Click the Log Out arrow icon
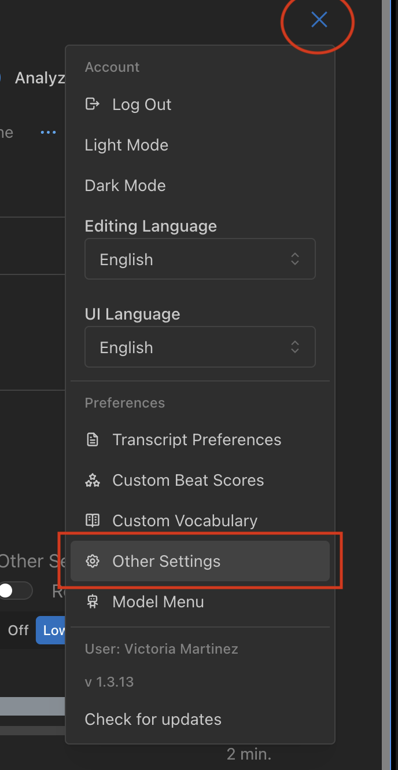This screenshot has height=770, width=398. pyautogui.click(x=92, y=104)
